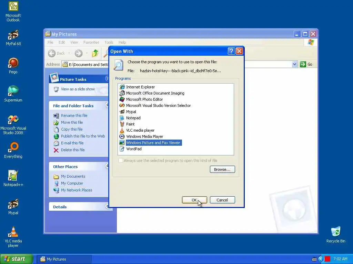Open the File menu
The height and width of the screenshot is (264, 353).
pyautogui.click(x=50, y=42)
